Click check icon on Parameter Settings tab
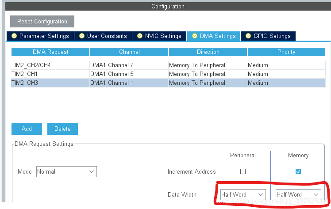The height and width of the screenshot is (209, 331). tap(14, 36)
